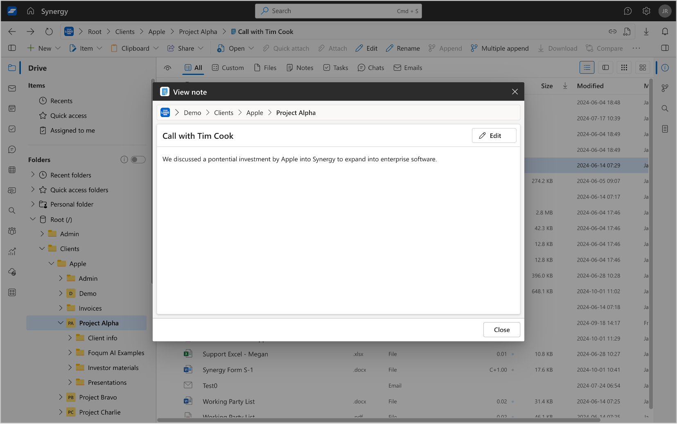The image size is (677, 424).
Task: Expand the Quick access folders node
Action: coord(33,189)
